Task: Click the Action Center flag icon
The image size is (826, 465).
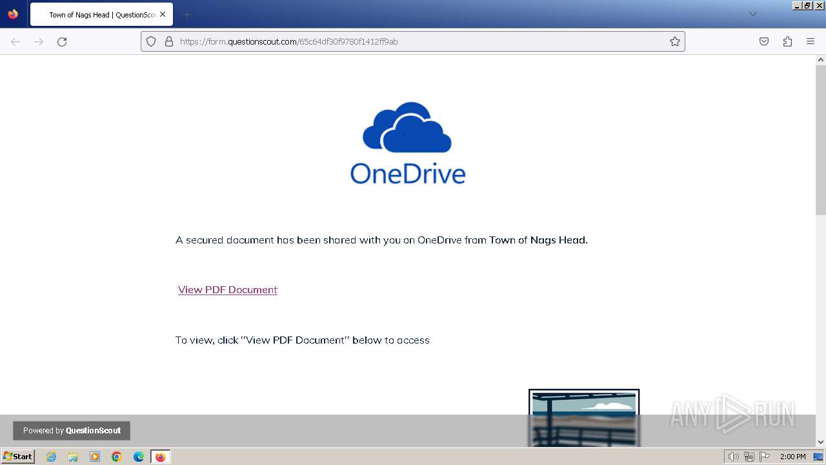Action: [x=765, y=457]
